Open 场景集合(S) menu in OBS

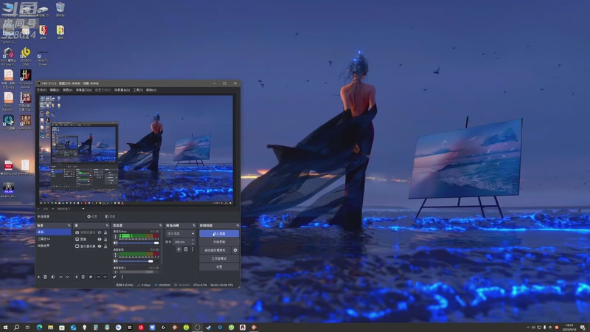click(122, 90)
